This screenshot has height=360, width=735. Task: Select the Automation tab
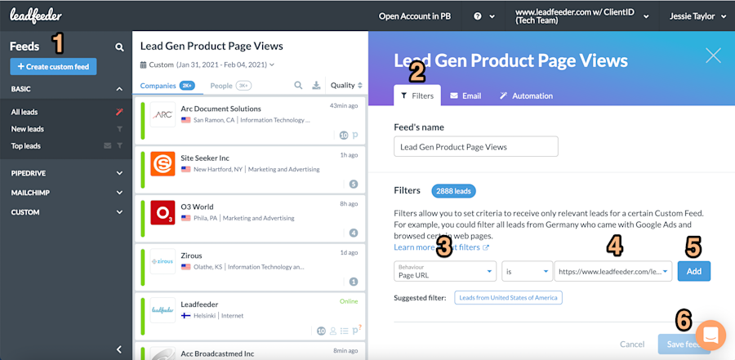(x=526, y=96)
